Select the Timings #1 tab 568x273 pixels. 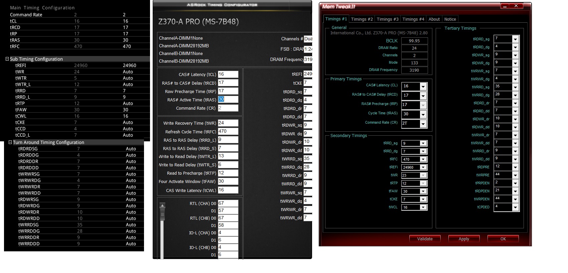(336, 19)
